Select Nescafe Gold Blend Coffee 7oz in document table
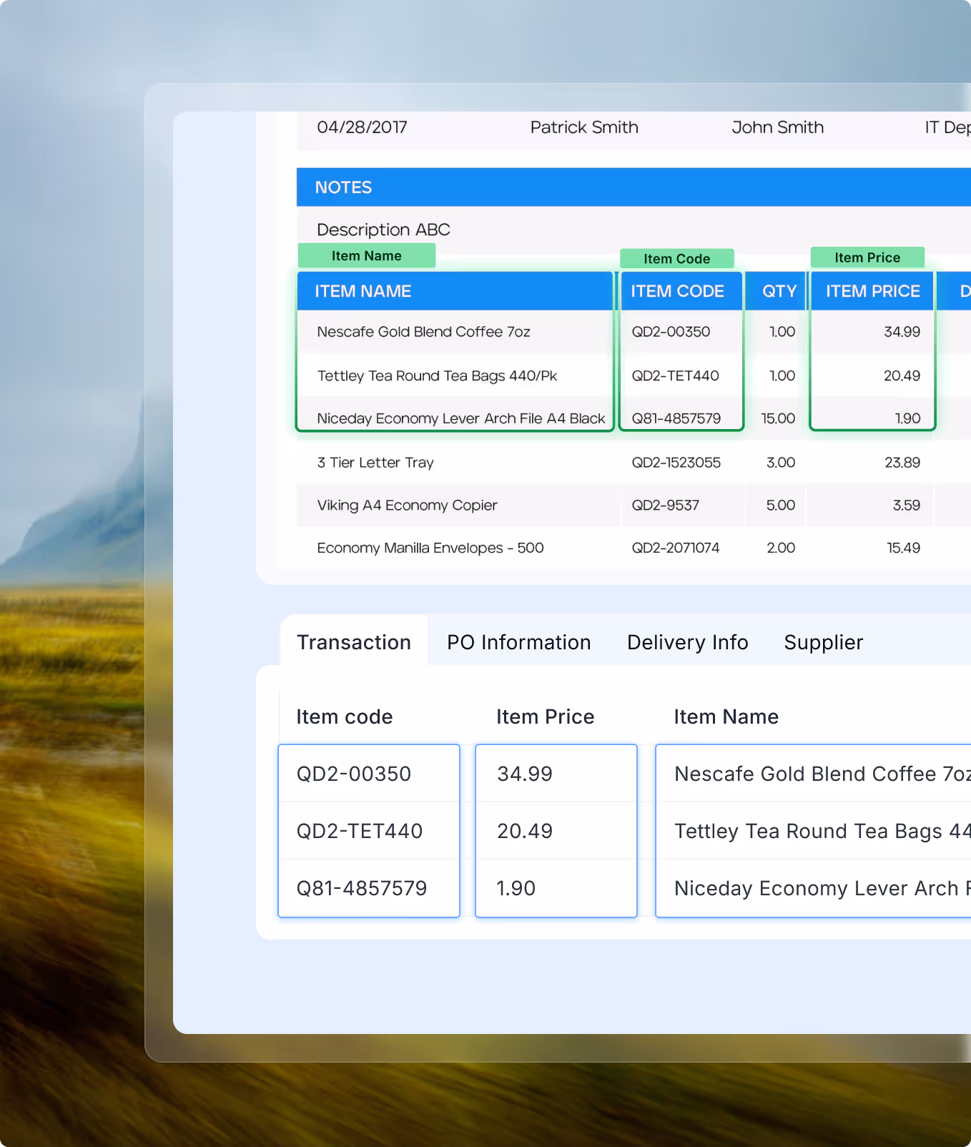The width and height of the screenshot is (971, 1147). pyautogui.click(x=423, y=332)
